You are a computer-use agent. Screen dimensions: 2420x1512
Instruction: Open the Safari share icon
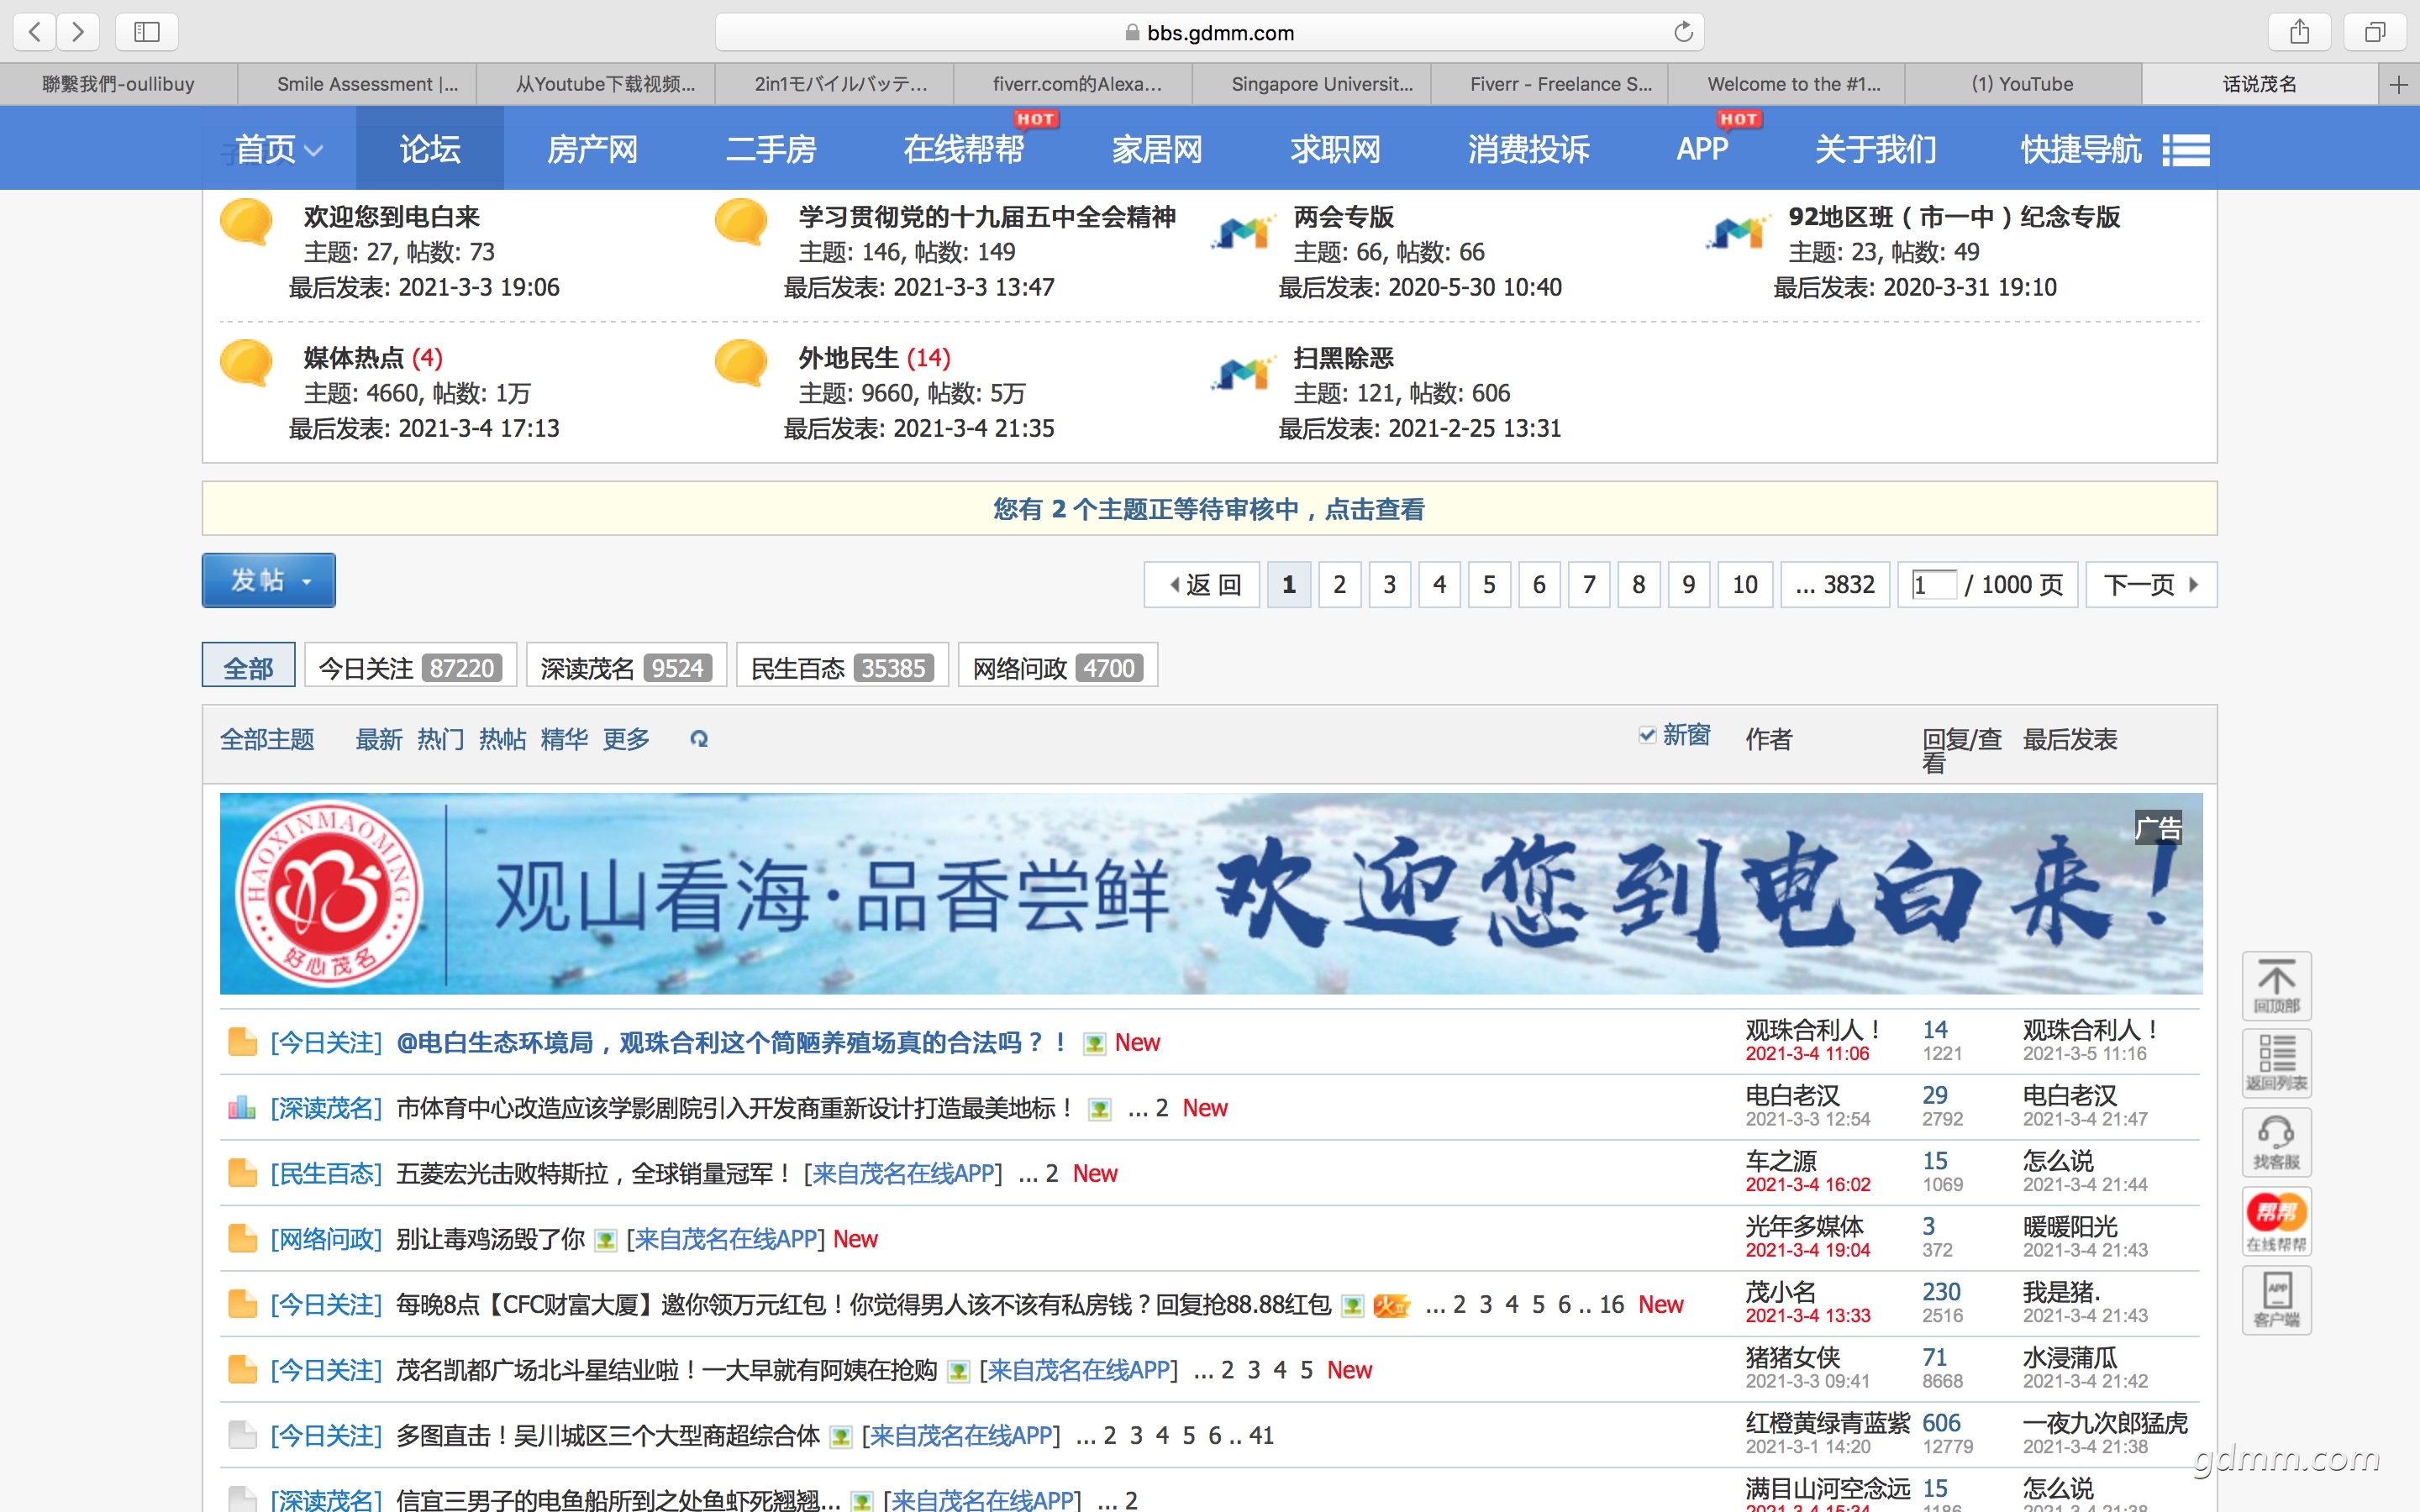point(2299,32)
